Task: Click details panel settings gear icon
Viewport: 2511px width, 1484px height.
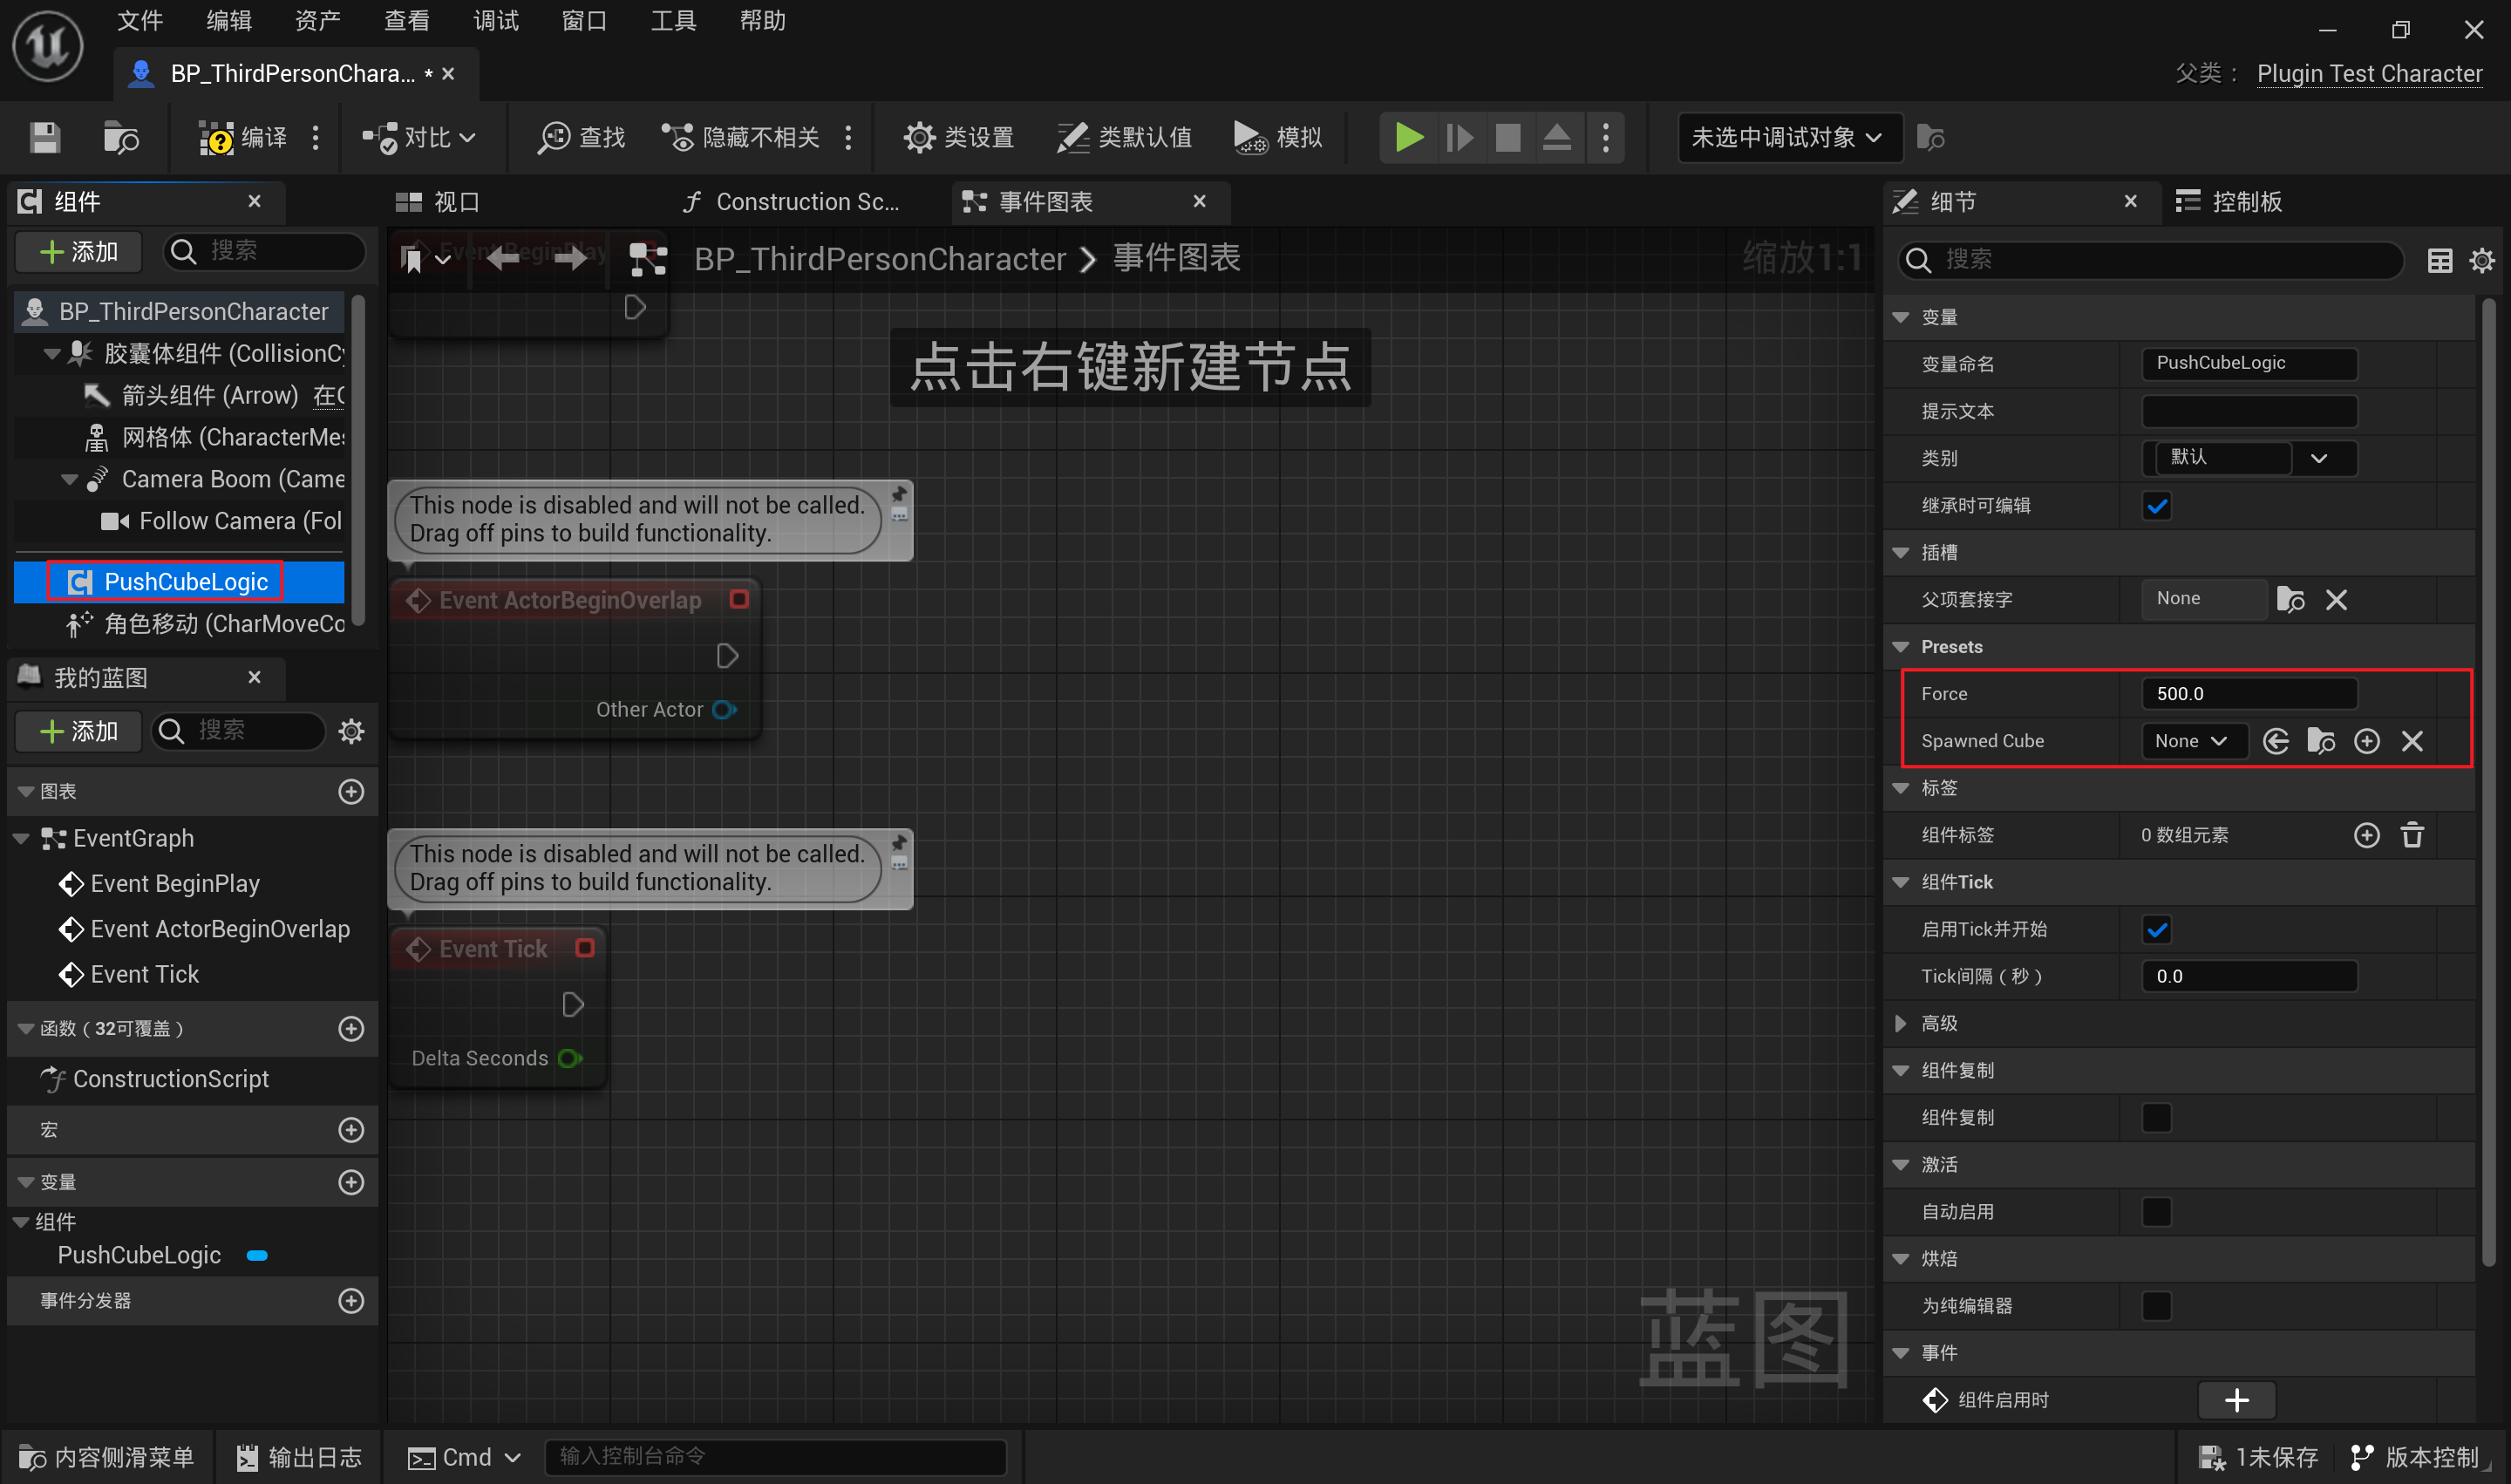Action: click(2481, 260)
